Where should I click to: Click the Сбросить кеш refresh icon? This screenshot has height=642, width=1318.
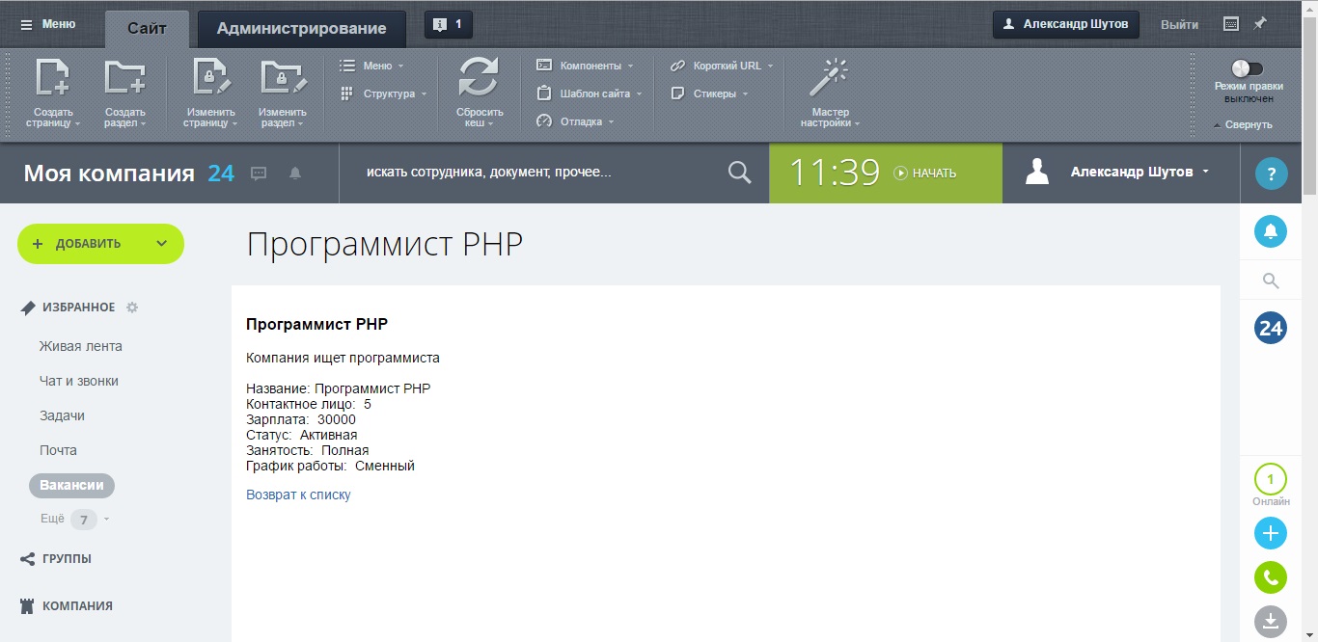[x=479, y=78]
